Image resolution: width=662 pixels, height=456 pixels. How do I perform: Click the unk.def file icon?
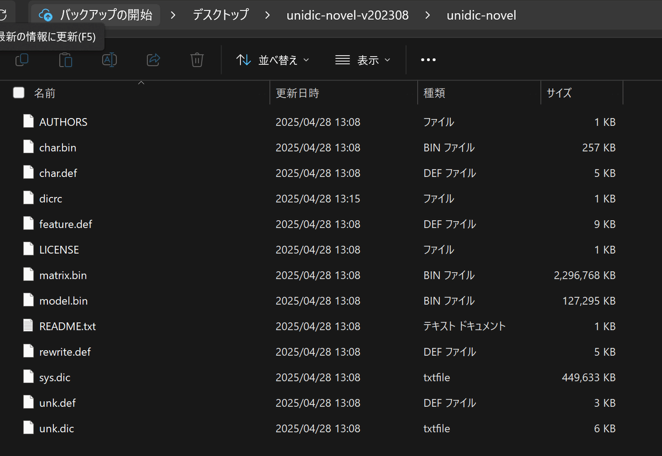(28, 403)
